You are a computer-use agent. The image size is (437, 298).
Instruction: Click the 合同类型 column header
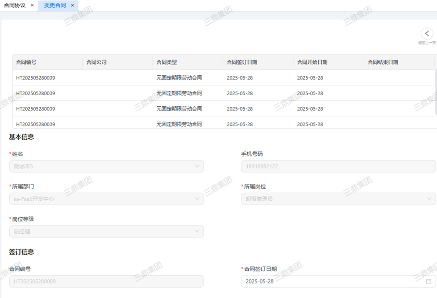pyautogui.click(x=167, y=62)
